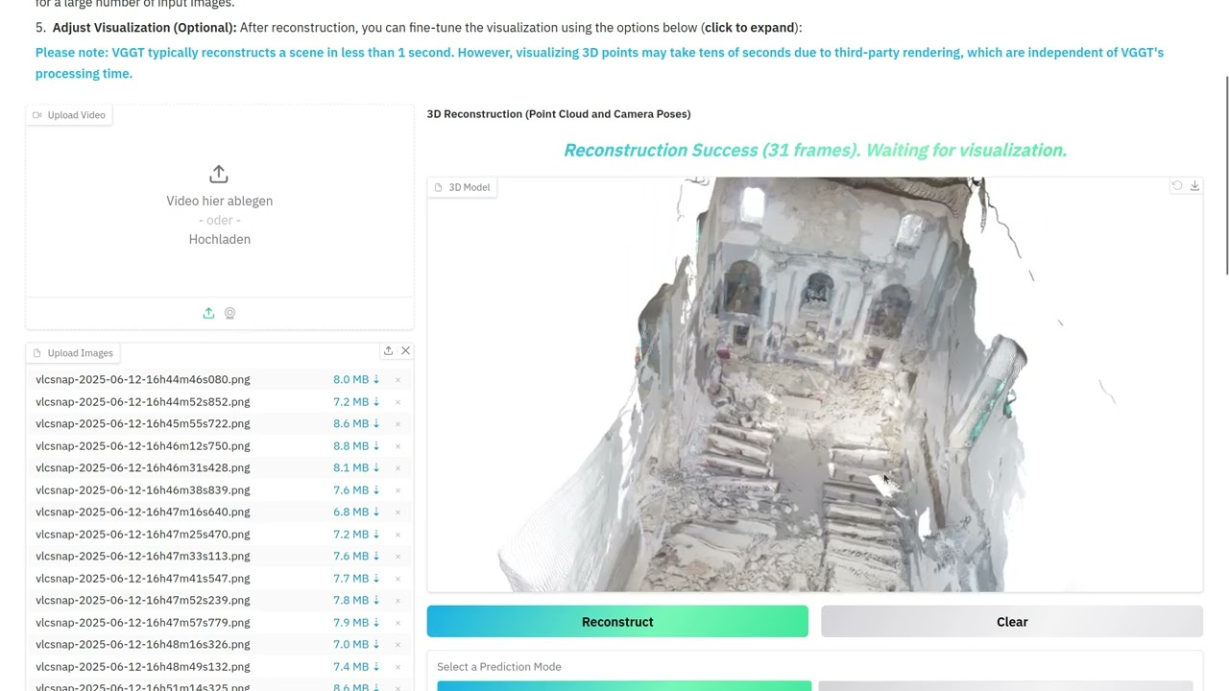Remove vlcsnap-2025-06-12-16h47m33s113.png with its X
1229x691 pixels.
coord(398,557)
